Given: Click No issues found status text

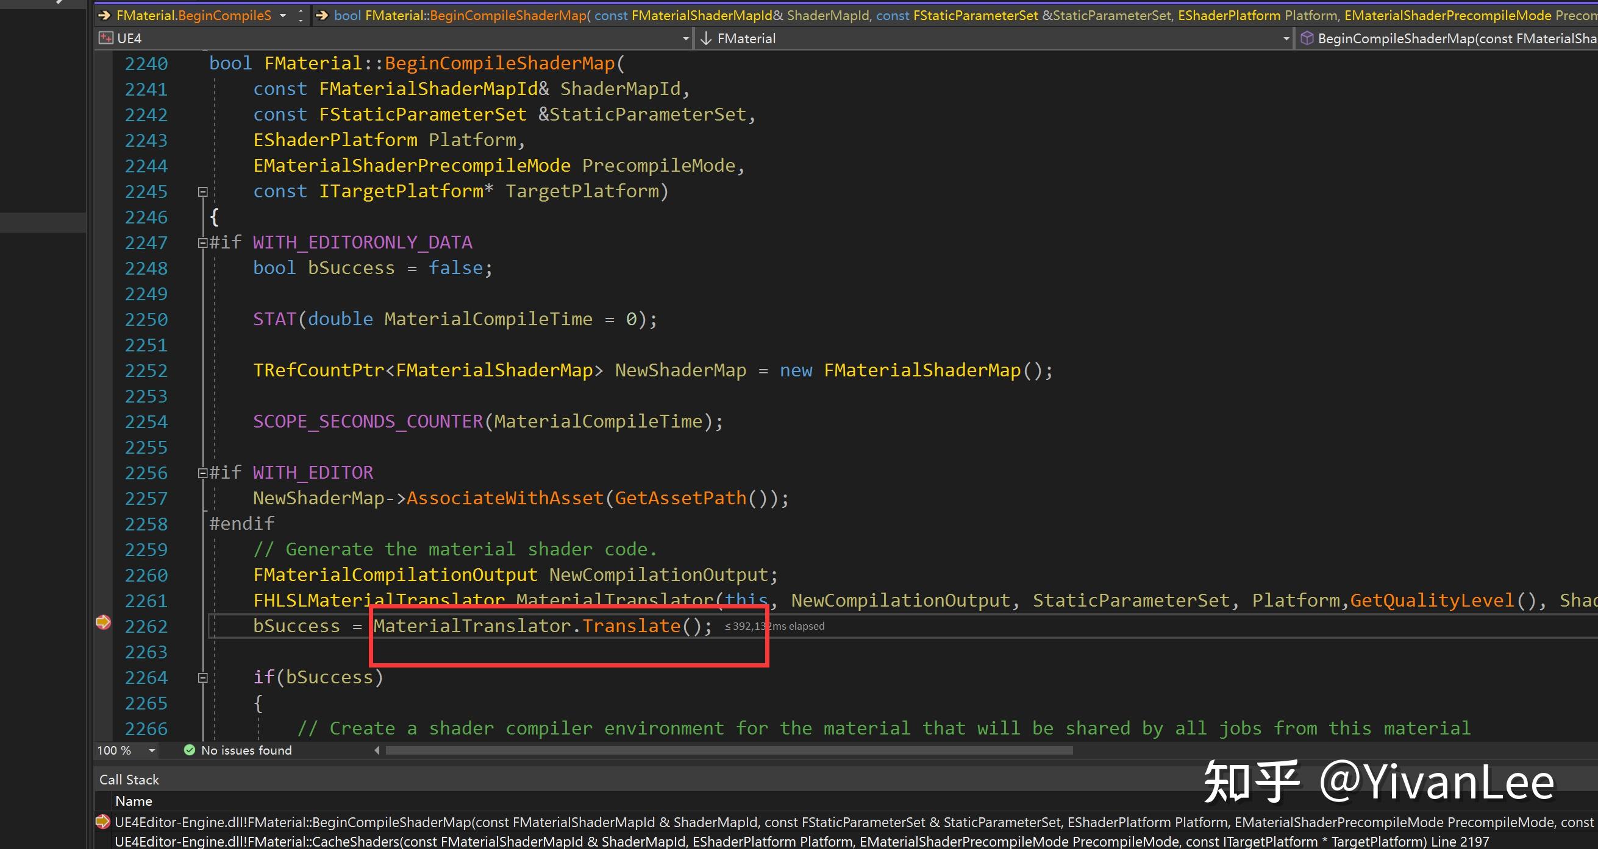Looking at the screenshot, I should 246,750.
